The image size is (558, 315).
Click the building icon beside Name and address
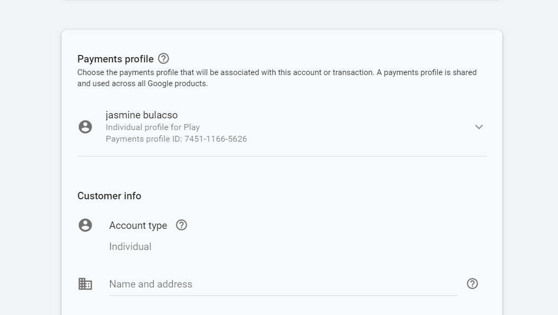click(x=85, y=284)
